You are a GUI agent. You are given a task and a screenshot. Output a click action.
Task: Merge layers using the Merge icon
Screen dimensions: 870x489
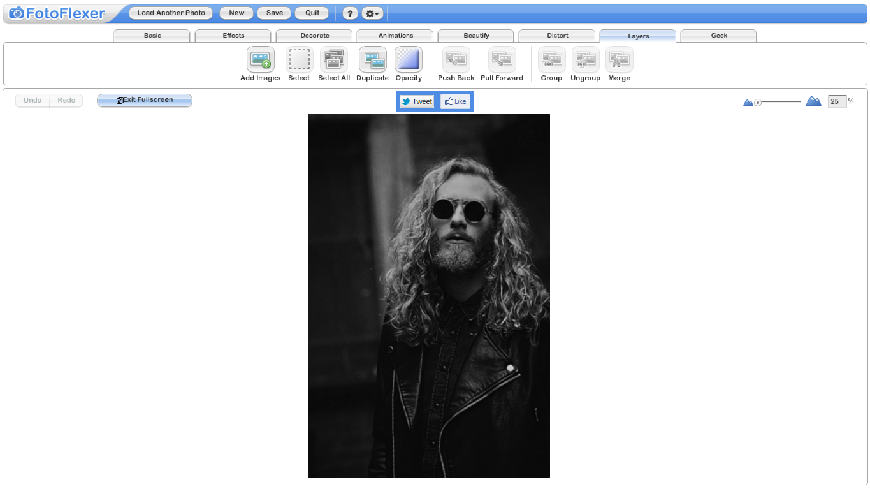click(619, 60)
